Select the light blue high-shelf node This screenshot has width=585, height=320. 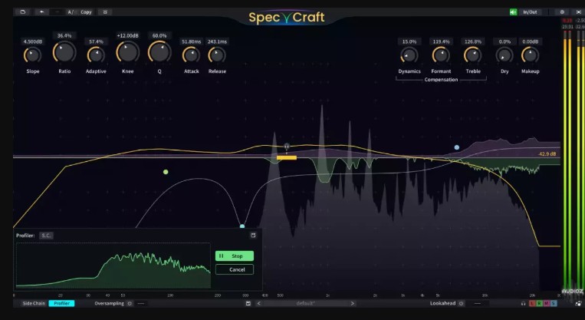point(457,147)
